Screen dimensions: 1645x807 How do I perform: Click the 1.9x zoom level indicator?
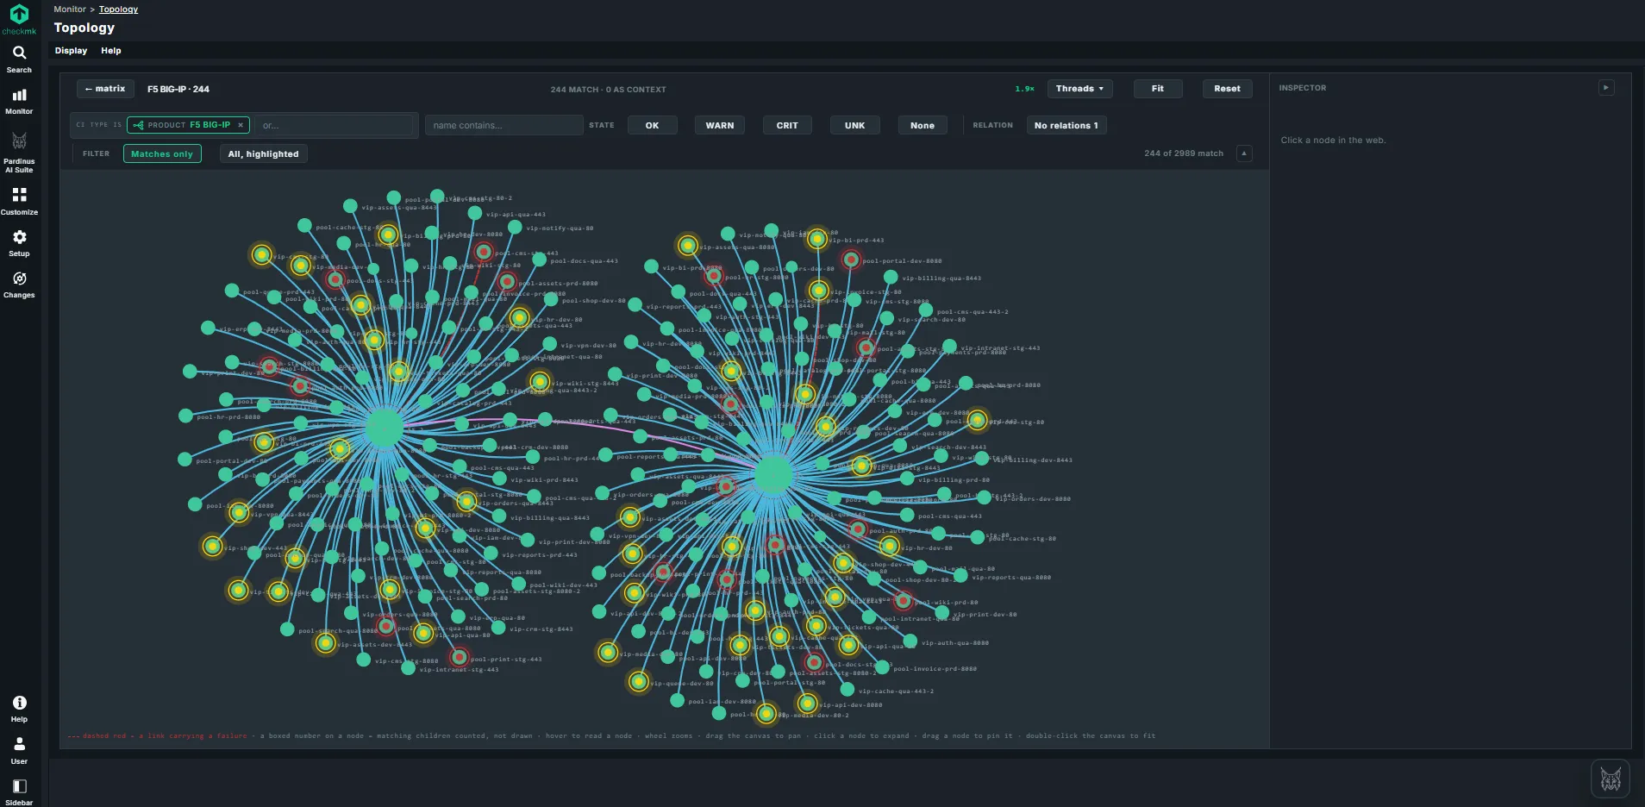(x=1024, y=89)
